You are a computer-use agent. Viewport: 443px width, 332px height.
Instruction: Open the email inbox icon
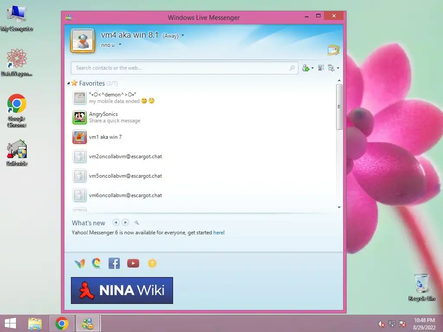(334, 50)
